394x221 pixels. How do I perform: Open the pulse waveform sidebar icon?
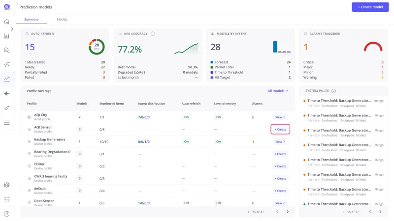[7, 93]
